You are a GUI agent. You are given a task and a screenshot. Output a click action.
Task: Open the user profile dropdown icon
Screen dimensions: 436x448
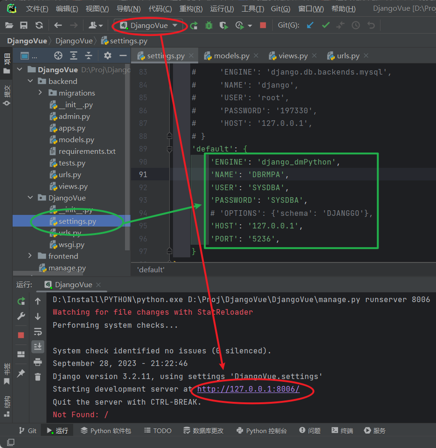click(x=96, y=26)
